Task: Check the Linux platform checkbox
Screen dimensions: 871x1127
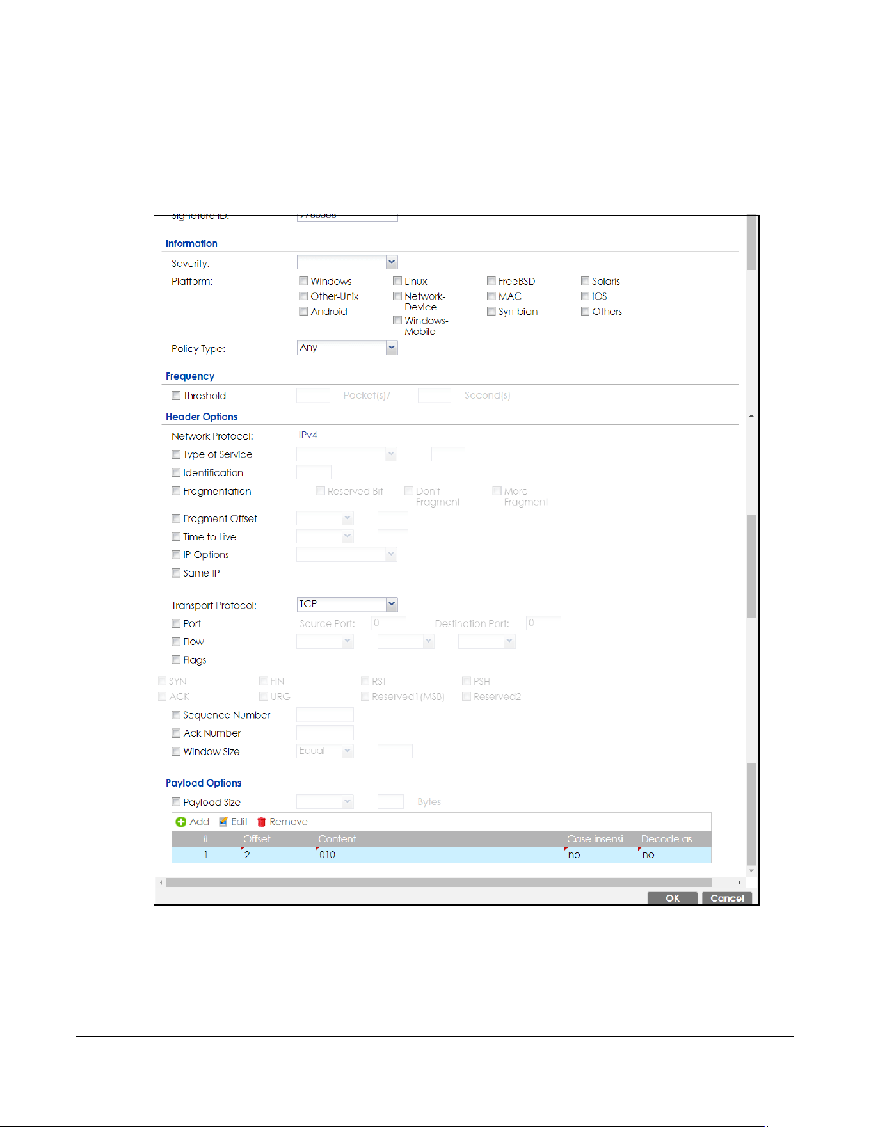Action: [x=397, y=281]
